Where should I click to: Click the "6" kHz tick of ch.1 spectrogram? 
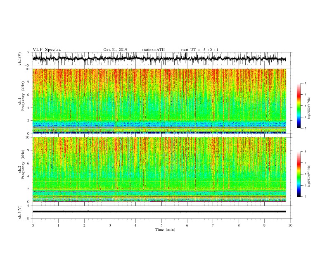28,95
